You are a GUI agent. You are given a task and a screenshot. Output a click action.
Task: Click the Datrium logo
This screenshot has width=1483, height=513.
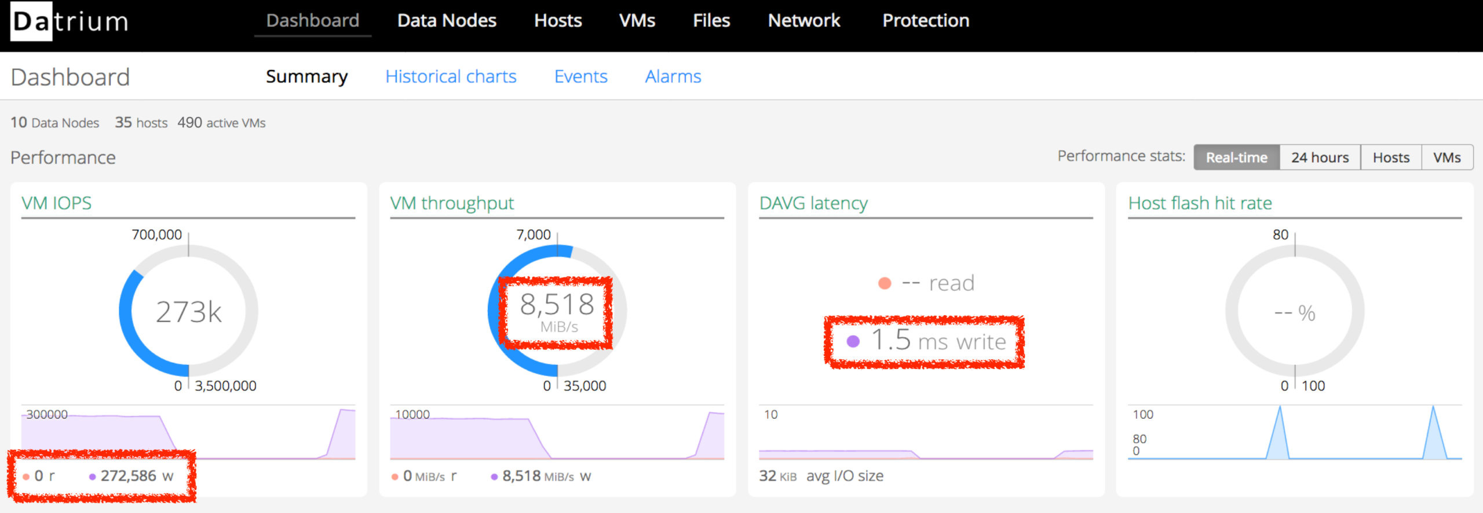(70, 21)
